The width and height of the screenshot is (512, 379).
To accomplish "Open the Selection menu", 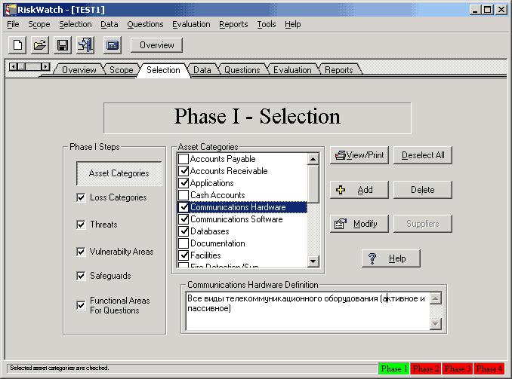I will tap(76, 24).
